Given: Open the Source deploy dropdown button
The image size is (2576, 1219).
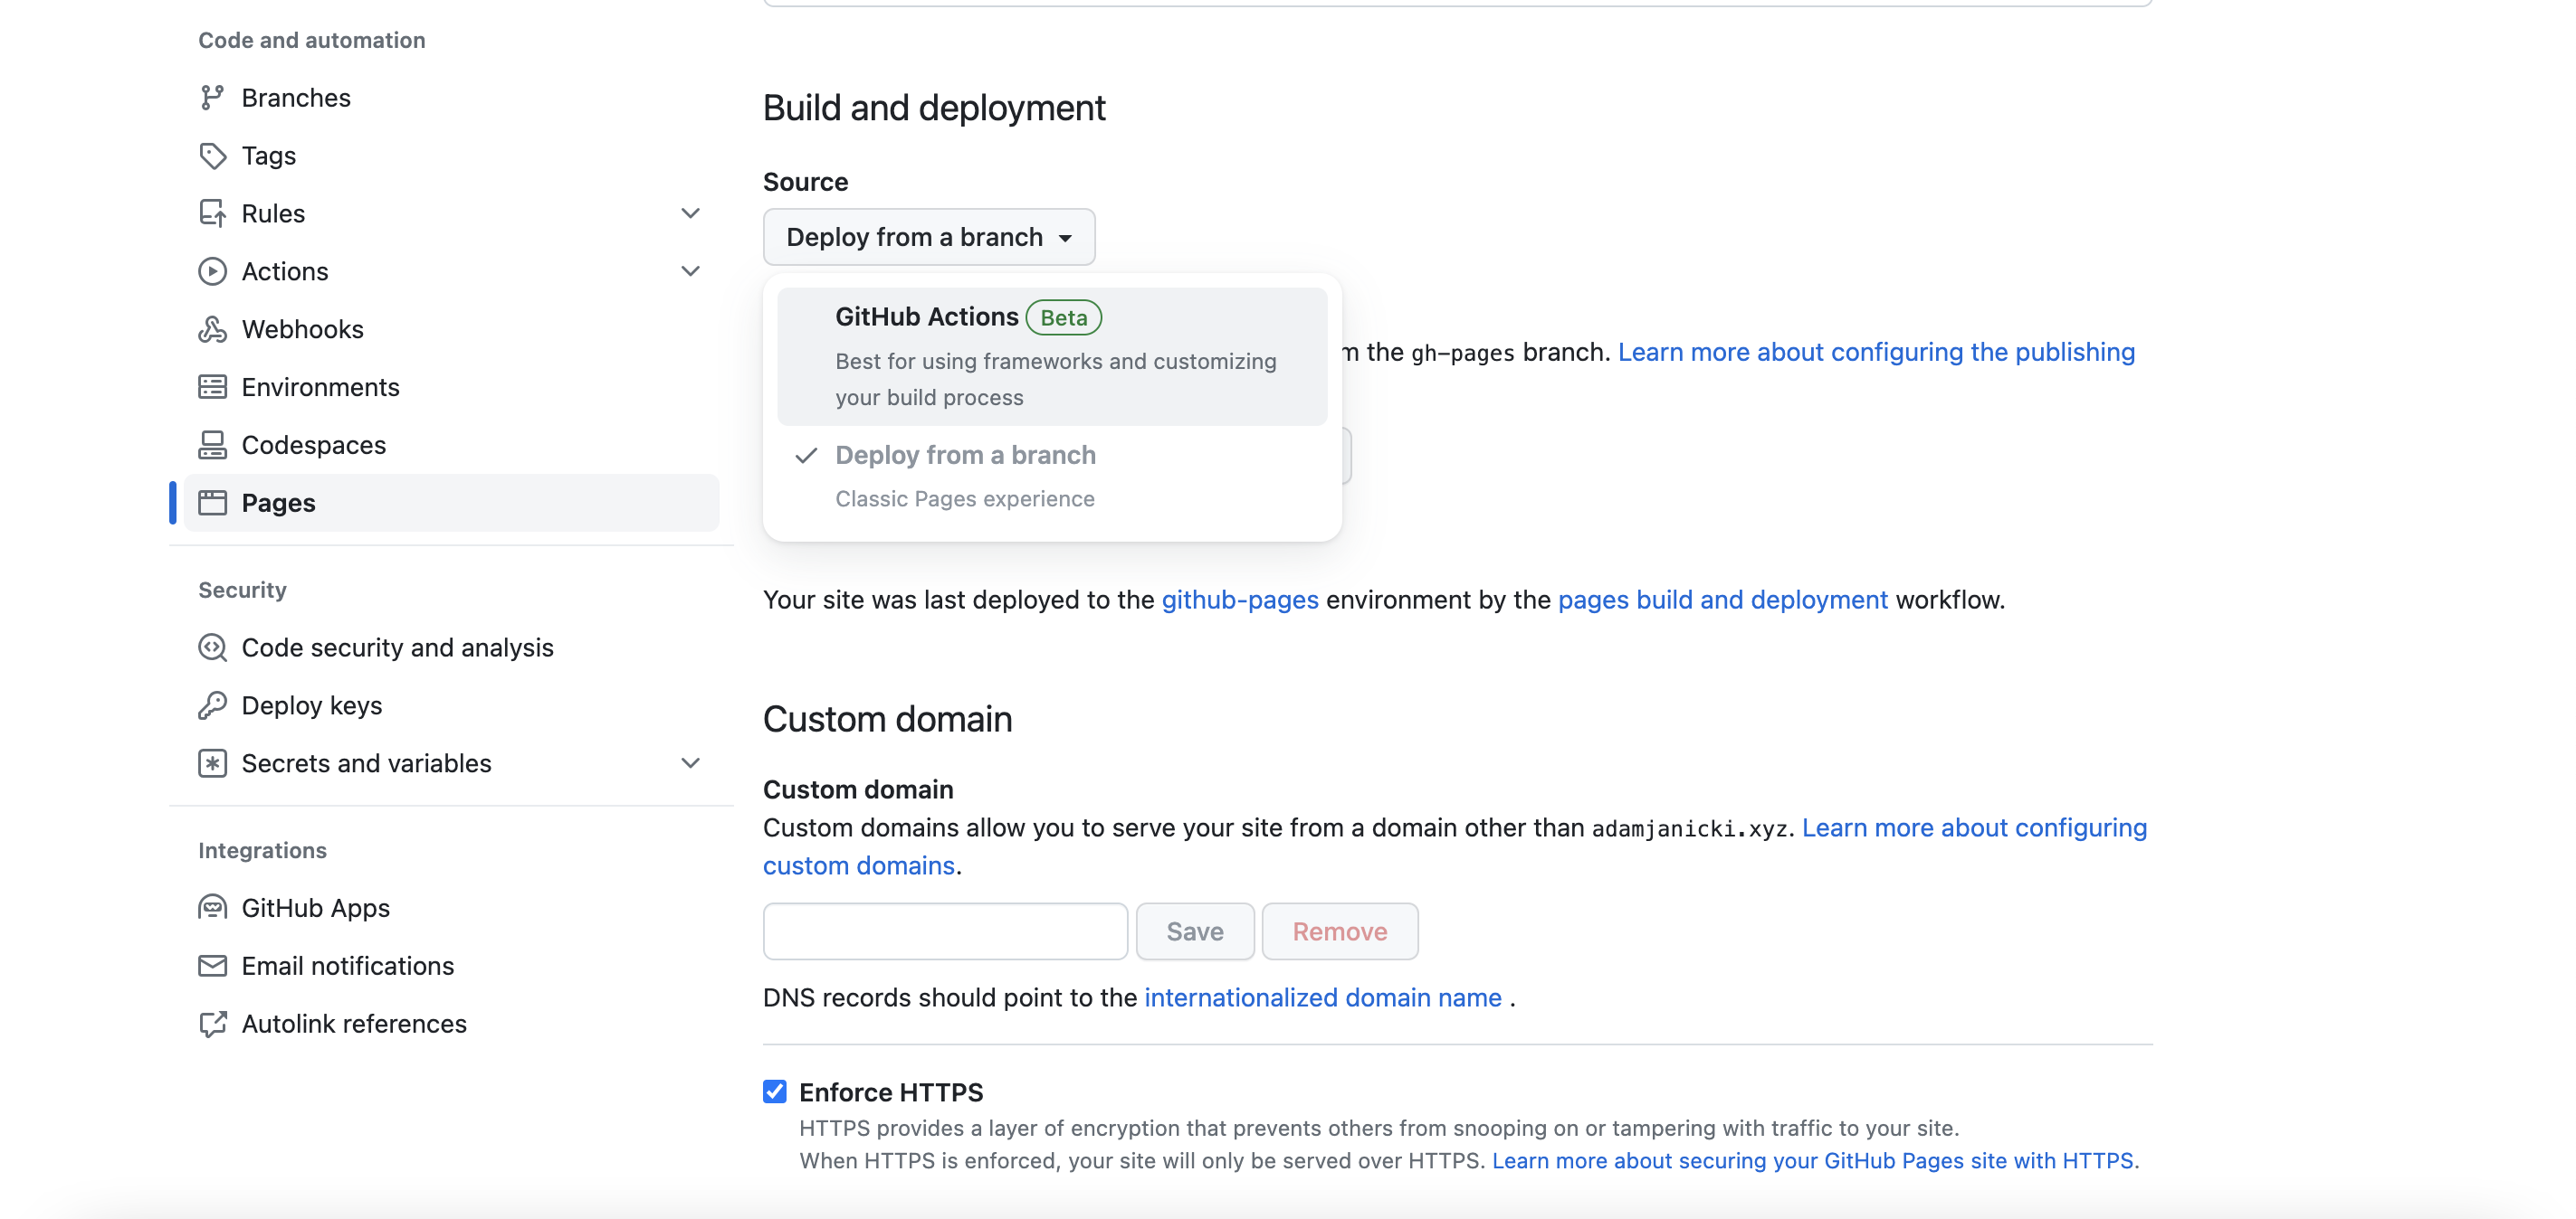Looking at the screenshot, I should click(929, 237).
